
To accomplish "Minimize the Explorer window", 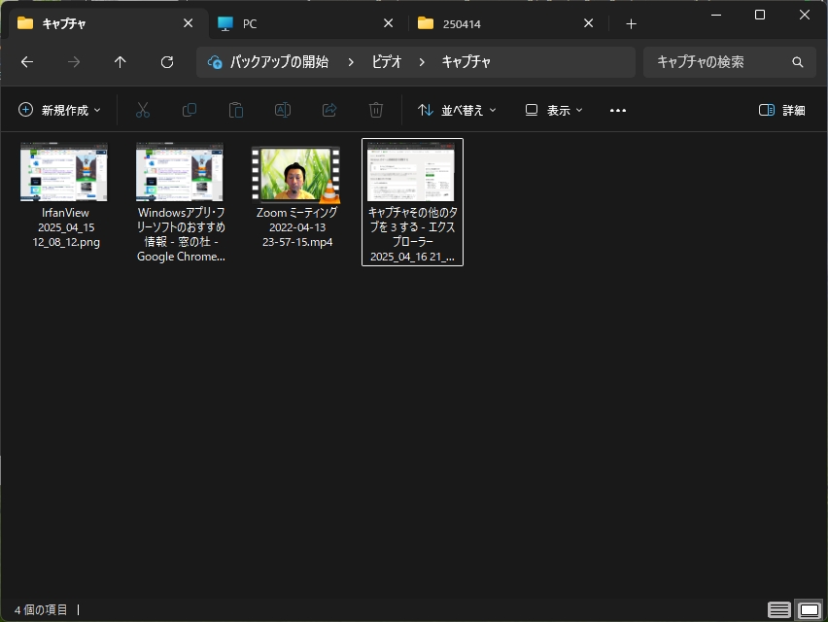I will 716,15.
